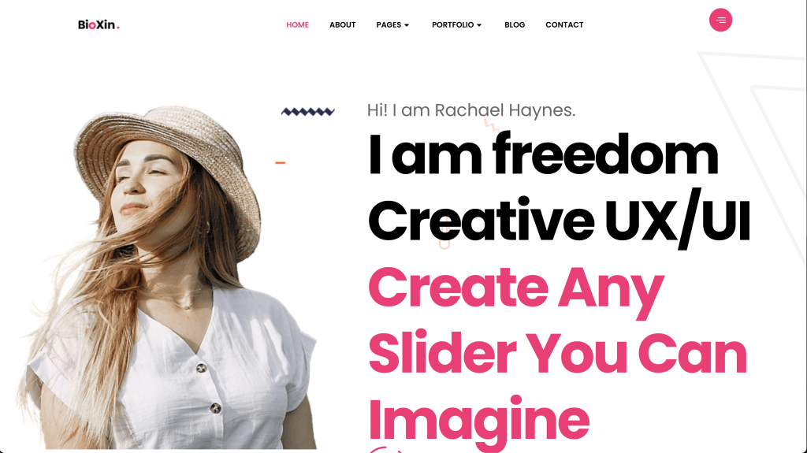Viewport: 807px width, 453px height.
Task: Click the navy zigzag decoration
Action: click(308, 111)
